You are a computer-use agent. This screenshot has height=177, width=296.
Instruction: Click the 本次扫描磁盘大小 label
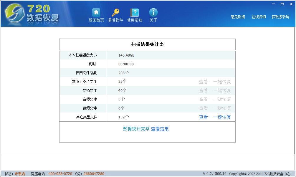82,55
